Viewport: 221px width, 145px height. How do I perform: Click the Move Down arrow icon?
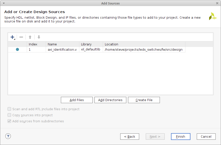[39, 37]
